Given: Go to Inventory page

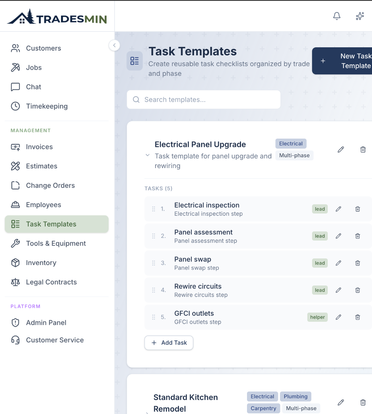Looking at the screenshot, I should click(x=57, y=263).
